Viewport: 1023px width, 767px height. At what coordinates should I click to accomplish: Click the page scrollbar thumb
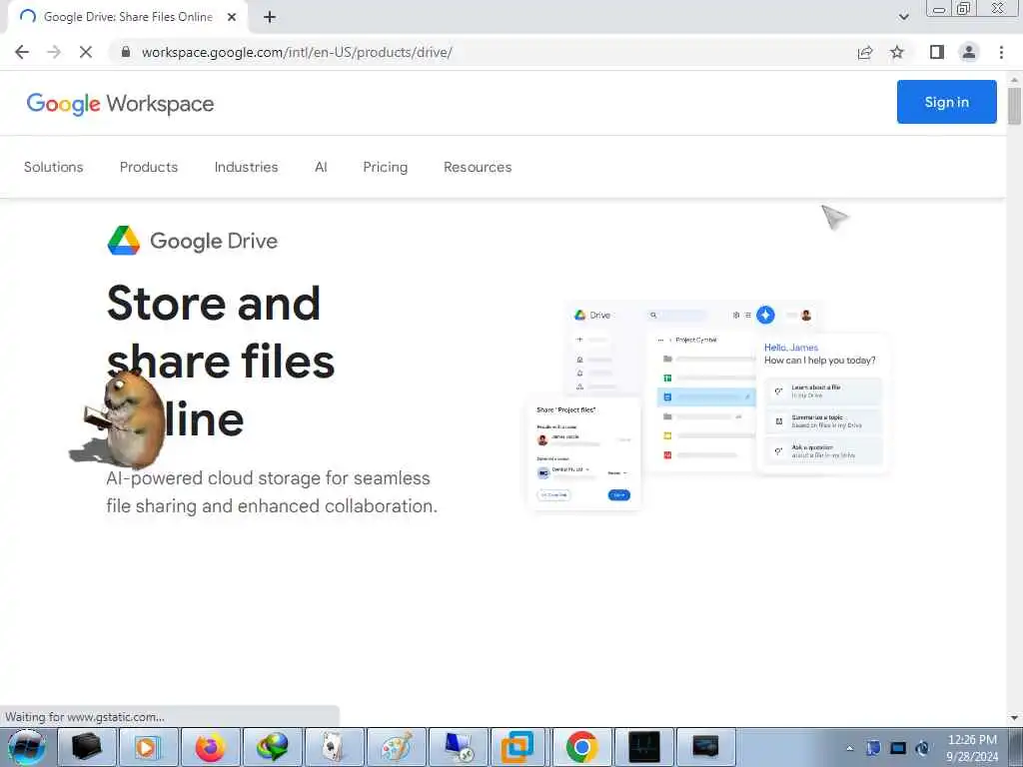(1014, 105)
